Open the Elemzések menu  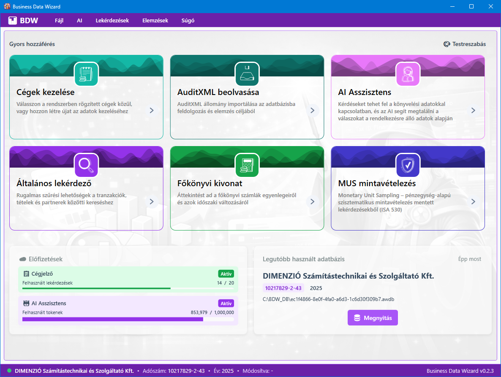pyautogui.click(x=155, y=20)
